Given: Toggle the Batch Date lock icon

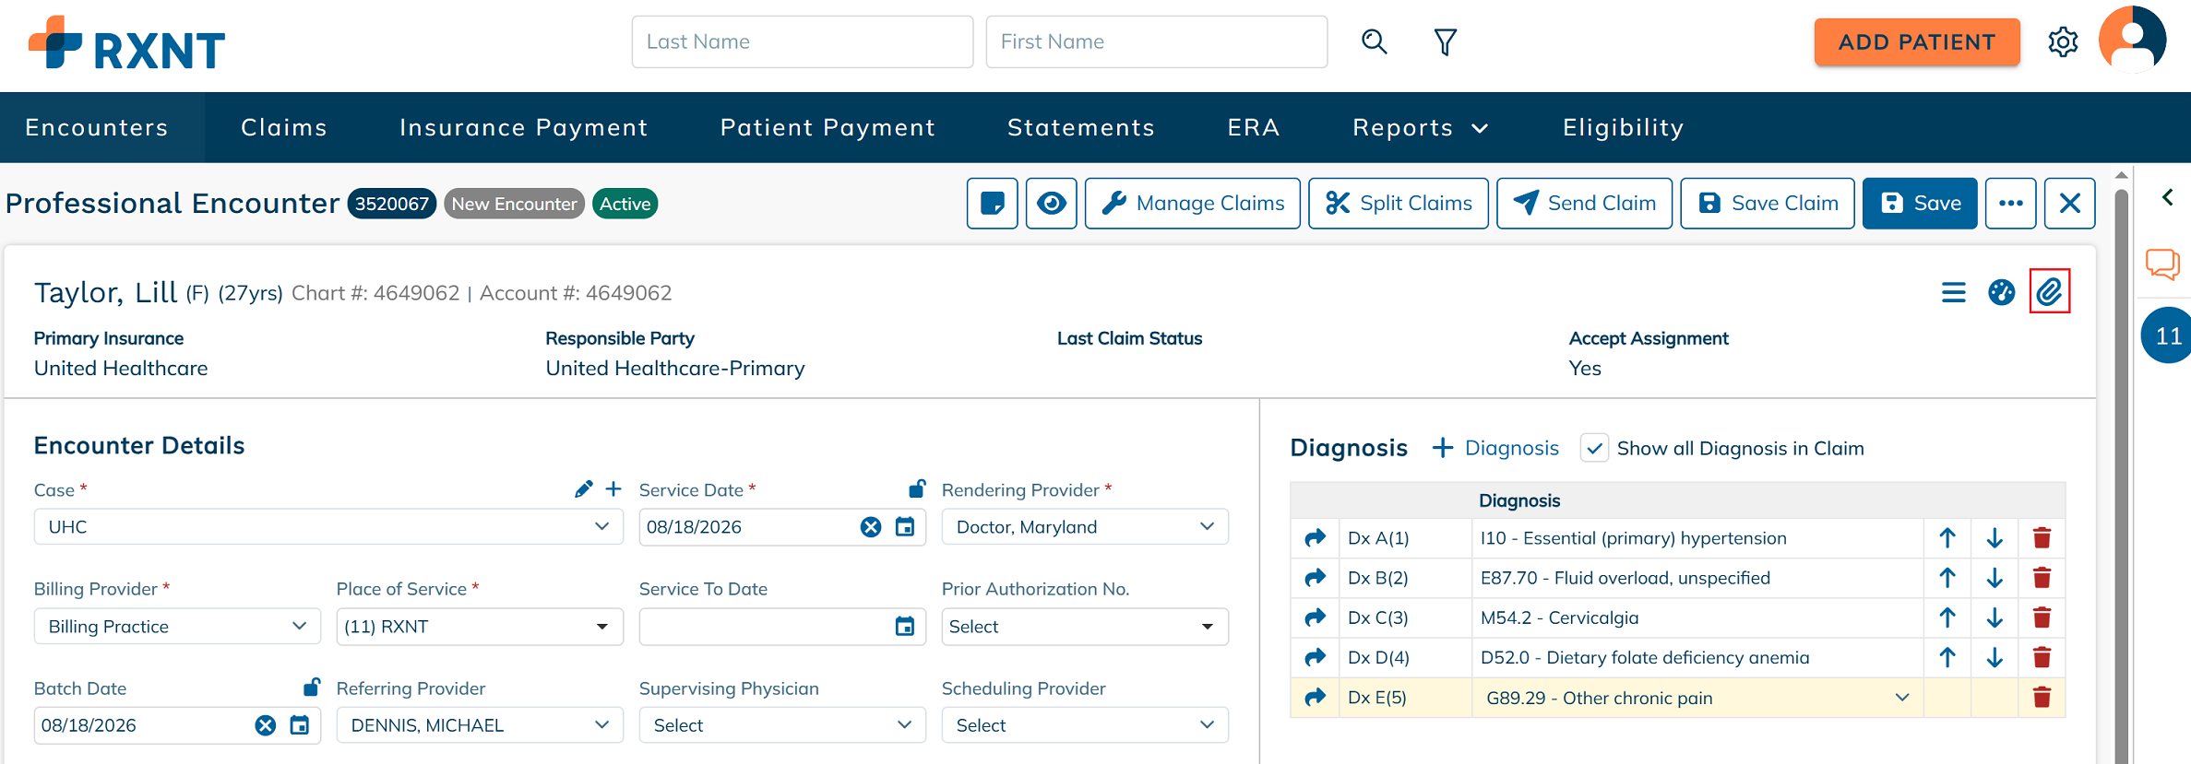Looking at the screenshot, I should [x=312, y=687].
